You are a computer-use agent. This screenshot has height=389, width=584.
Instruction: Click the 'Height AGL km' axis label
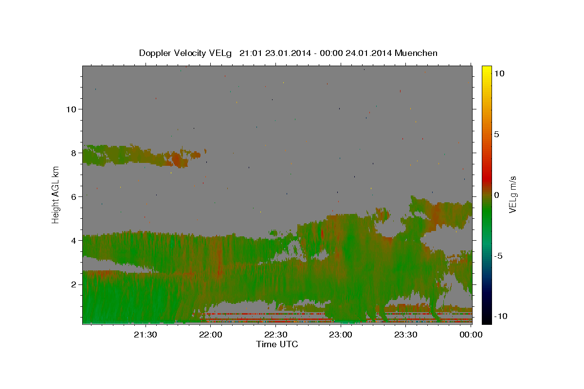click(55, 194)
